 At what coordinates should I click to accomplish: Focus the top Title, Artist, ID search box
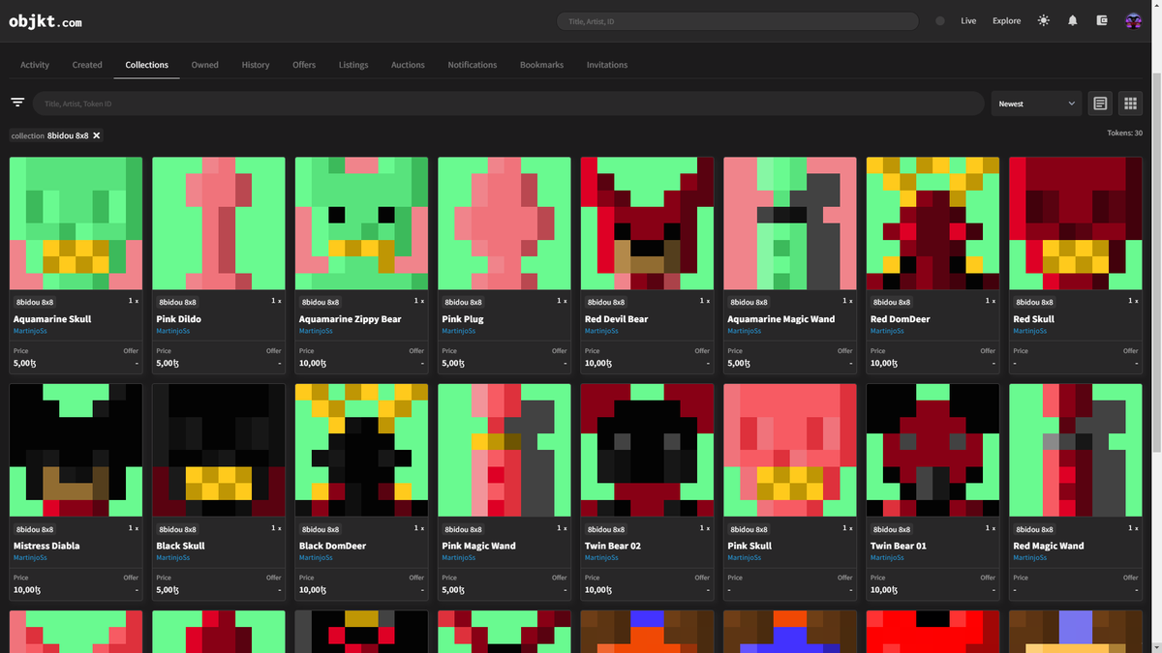click(x=738, y=20)
